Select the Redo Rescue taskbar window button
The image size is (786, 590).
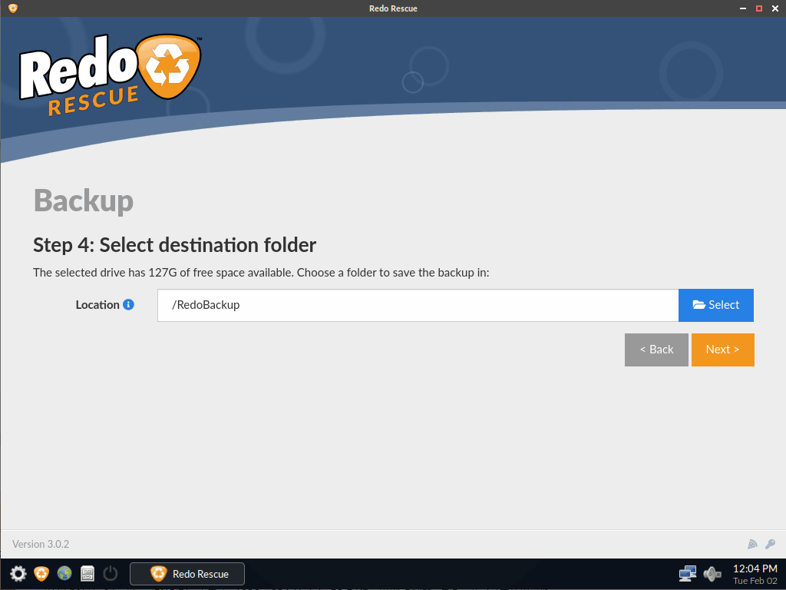[187, 574]
